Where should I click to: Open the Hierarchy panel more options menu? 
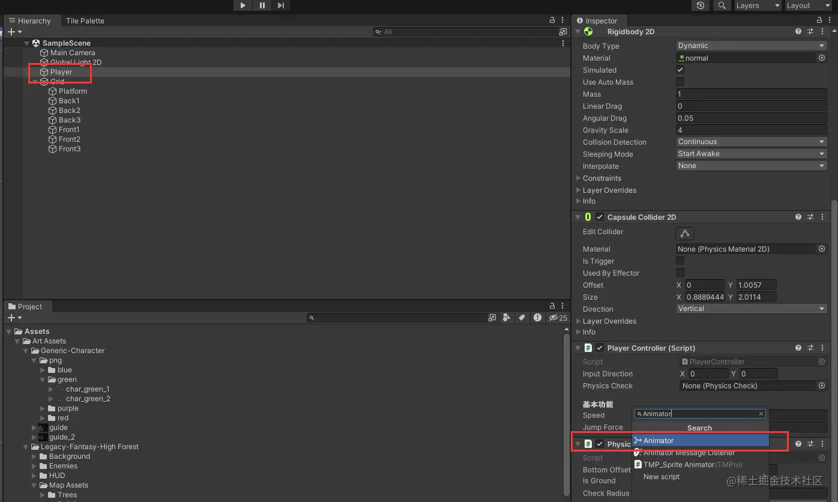(562, 20)
